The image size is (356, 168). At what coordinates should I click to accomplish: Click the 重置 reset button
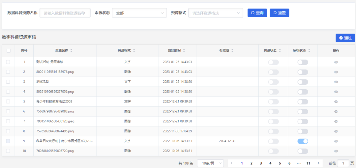click(x=279, y=13)
